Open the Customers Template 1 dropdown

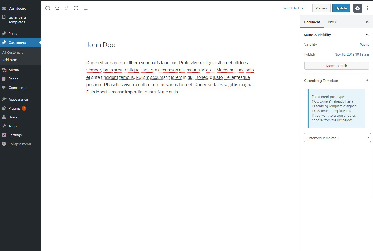(337, 138)
